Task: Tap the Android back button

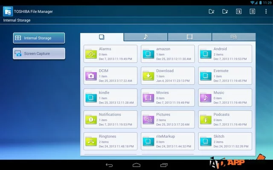Action: pyautogui.click(x=109, y=165)
